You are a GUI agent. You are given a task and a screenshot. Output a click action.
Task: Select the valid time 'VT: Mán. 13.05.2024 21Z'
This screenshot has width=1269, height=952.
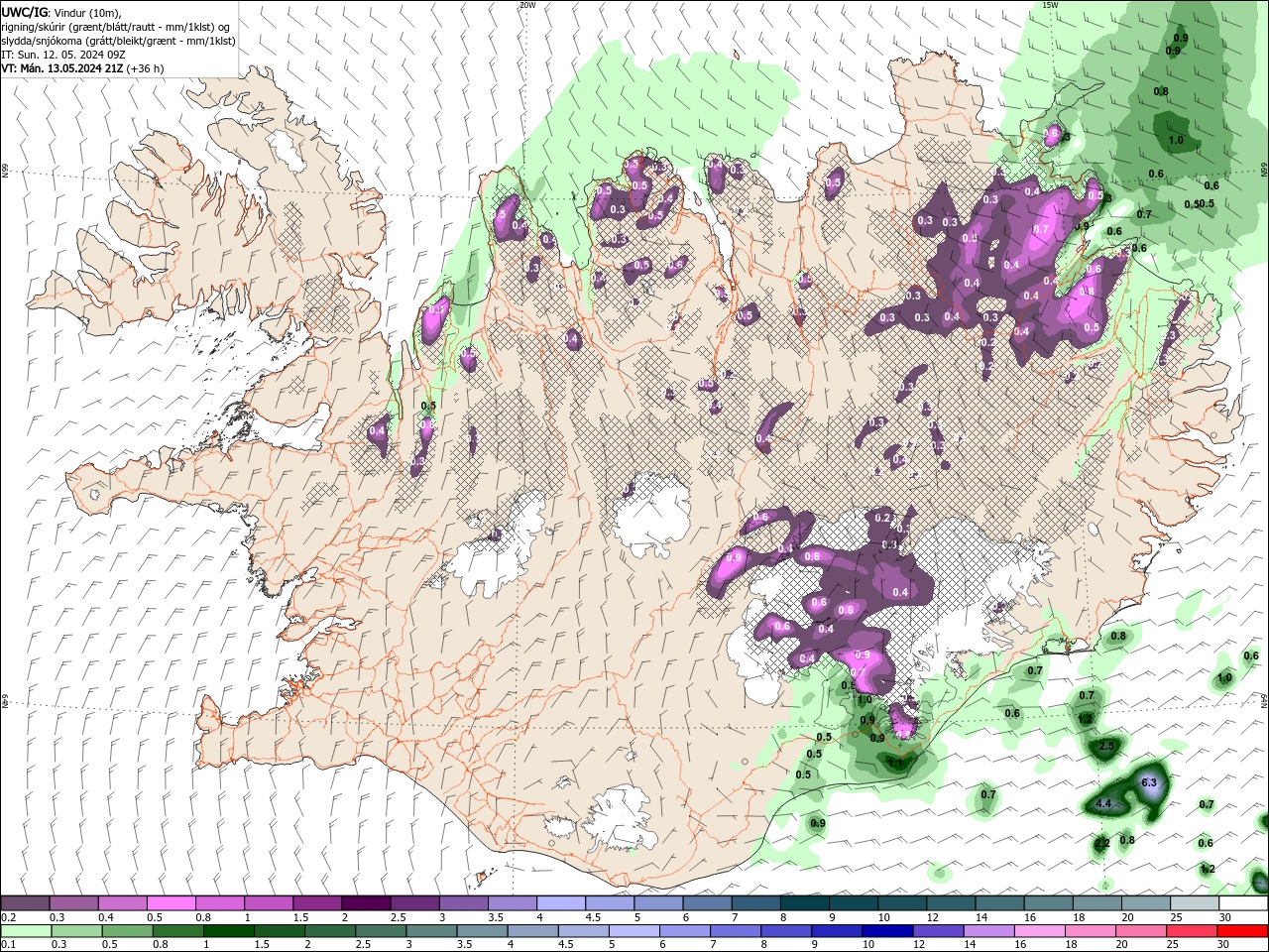pyautogui.click(x=62, y=68)
